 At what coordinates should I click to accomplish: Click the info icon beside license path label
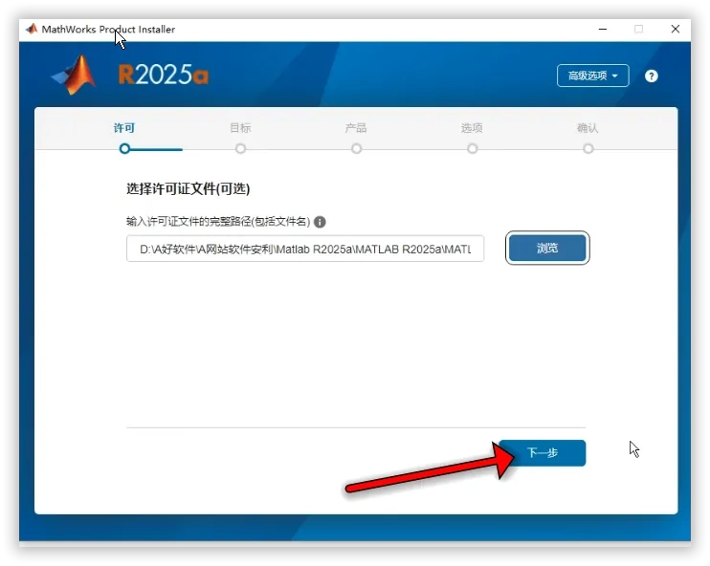click(320, 222)
